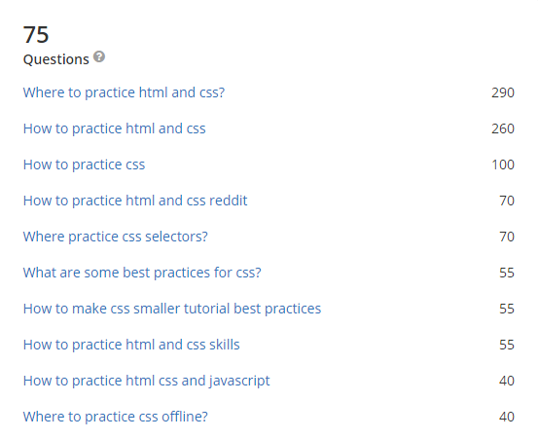
Task: Click the help icon beside Questions
Action: [x=99, y=56]
